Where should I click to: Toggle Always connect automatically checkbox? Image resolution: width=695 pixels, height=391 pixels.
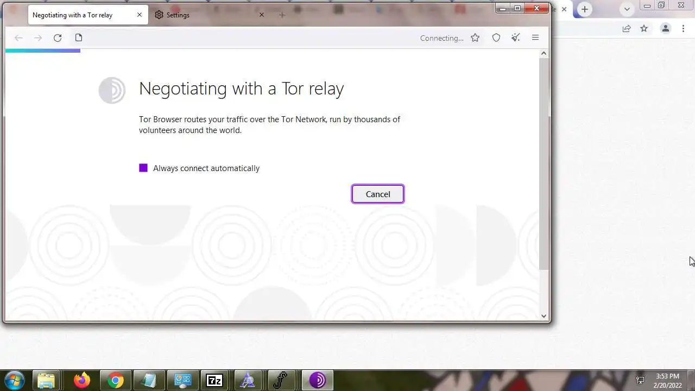143,168
